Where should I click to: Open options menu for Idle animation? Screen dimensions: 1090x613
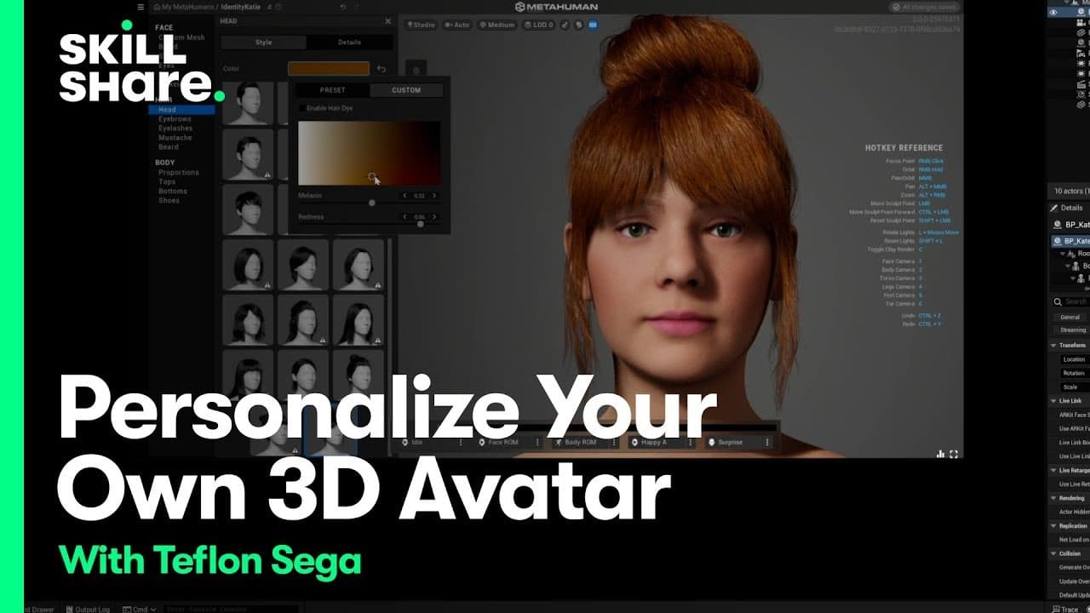[x=461, y=443]
